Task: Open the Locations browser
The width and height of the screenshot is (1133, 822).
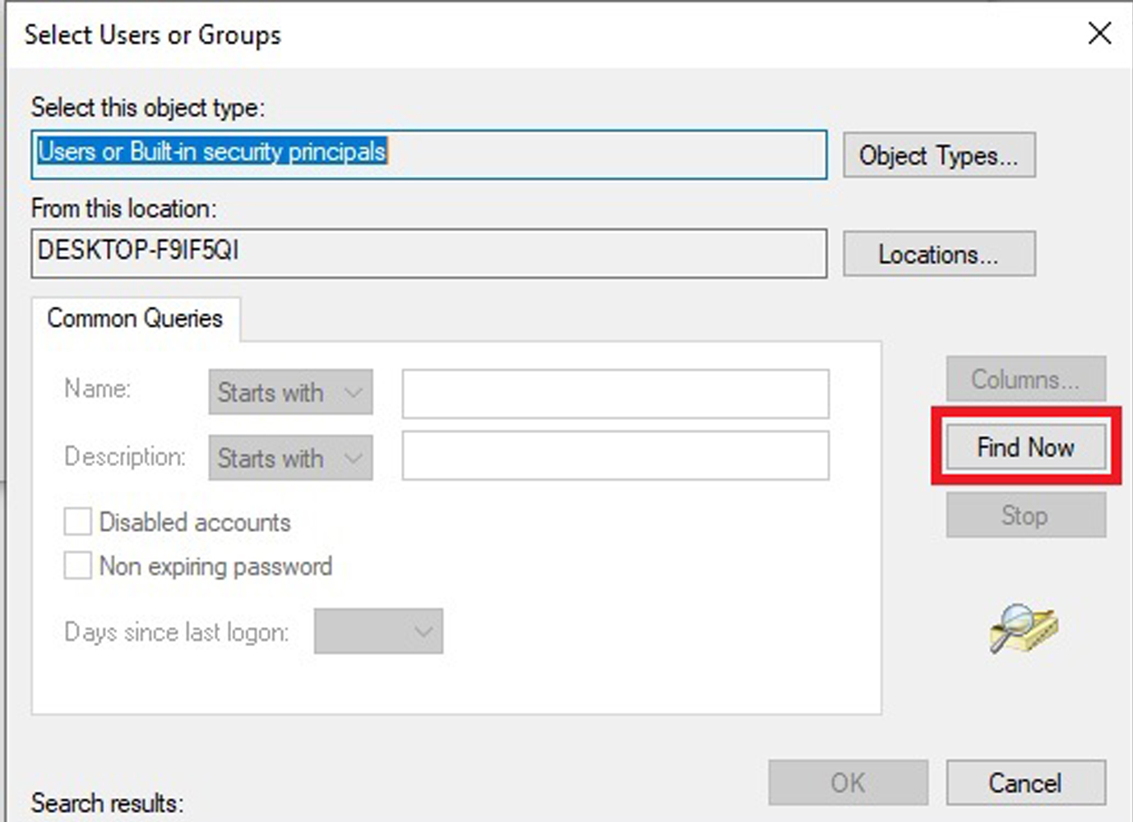Action: [938, 254]
